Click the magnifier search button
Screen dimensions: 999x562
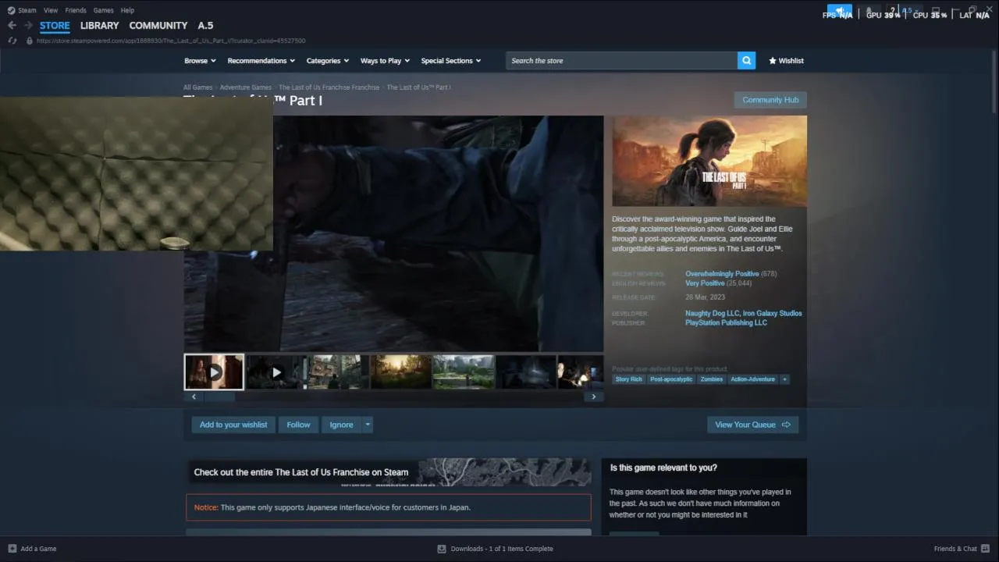pos(746,61)
